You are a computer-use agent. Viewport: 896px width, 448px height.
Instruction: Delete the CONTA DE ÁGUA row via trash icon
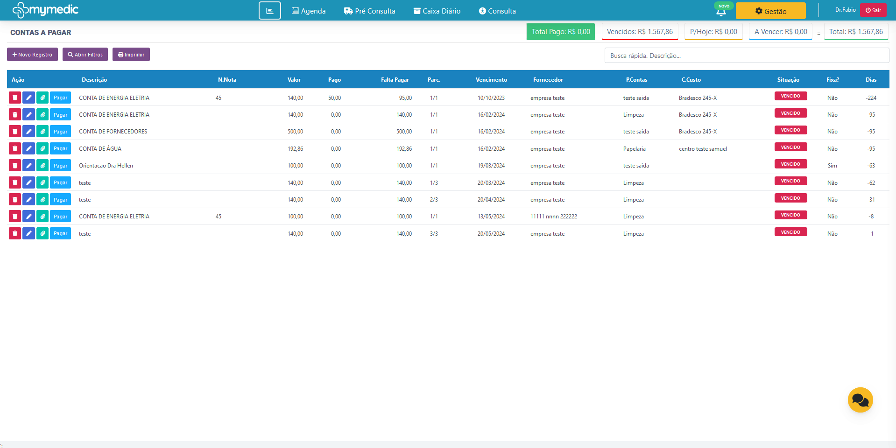click(15, 148)
